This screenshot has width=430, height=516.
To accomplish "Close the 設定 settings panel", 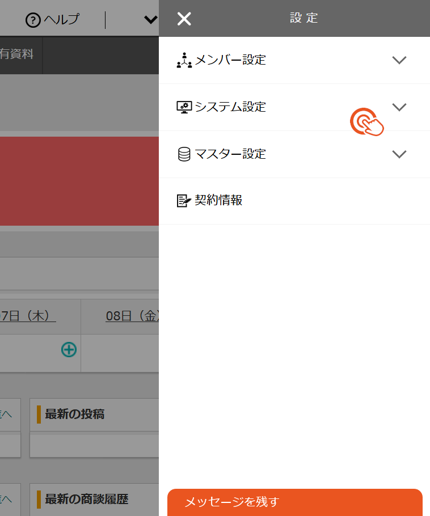I will pos(184,19).
